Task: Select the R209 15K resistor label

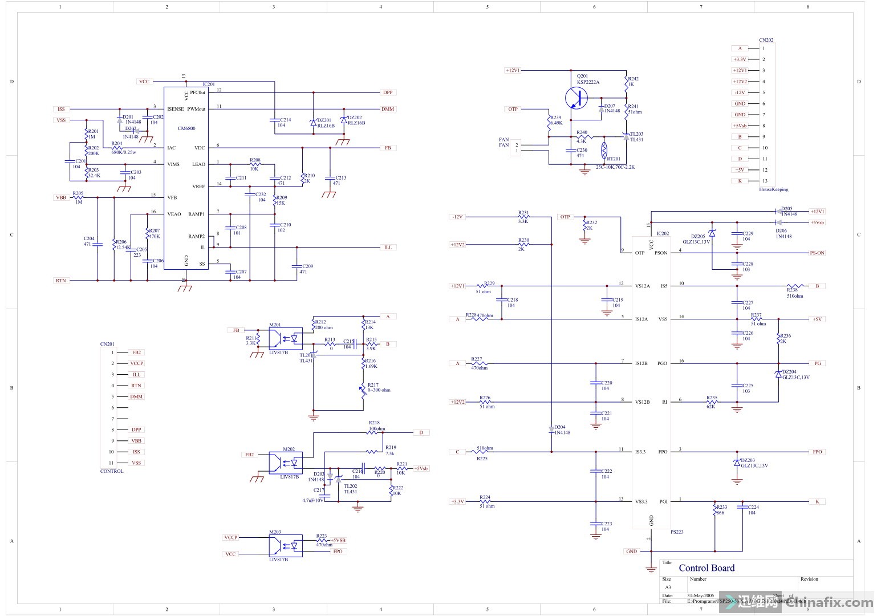Action: [281, 200]
